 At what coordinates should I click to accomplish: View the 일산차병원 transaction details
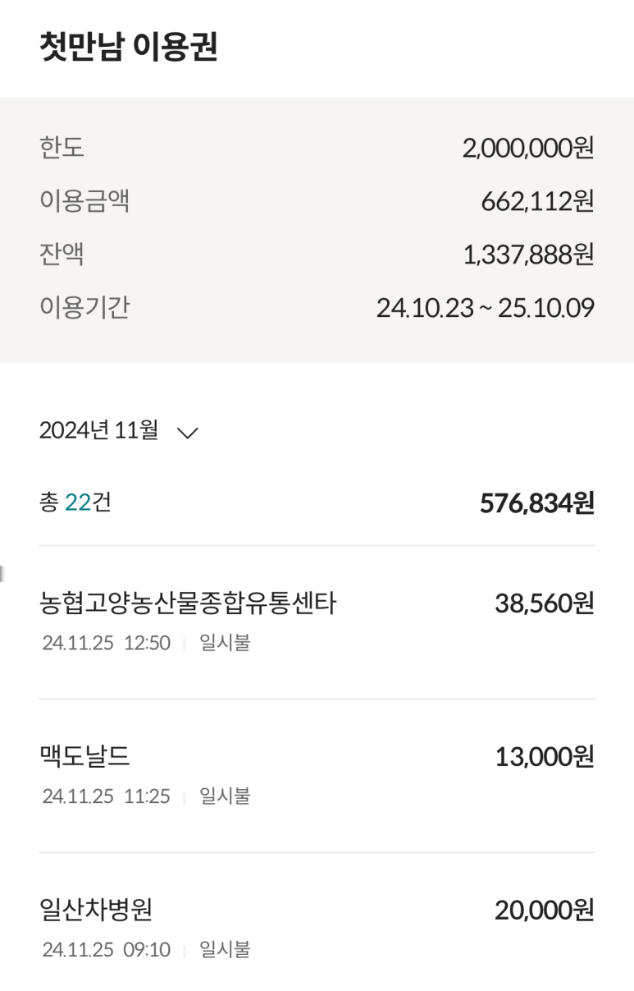[x=96, y=910]
